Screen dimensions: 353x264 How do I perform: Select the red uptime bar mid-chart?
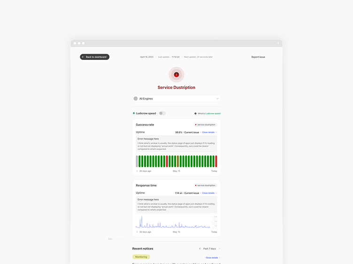click(x=167, y=161)
